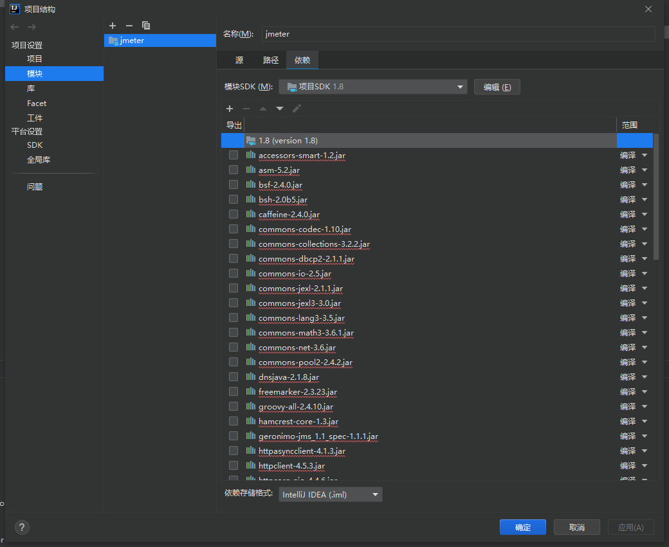Open the module SDK dropdown
669x547 pixels.
point(373,87)
